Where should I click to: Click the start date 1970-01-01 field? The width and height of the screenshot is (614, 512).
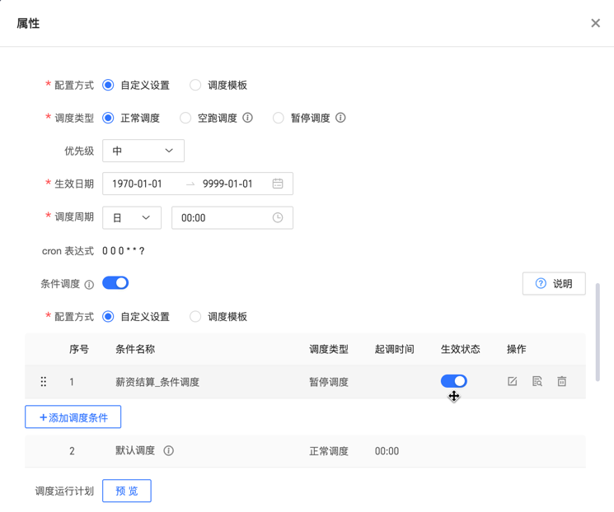coord(137,184)
